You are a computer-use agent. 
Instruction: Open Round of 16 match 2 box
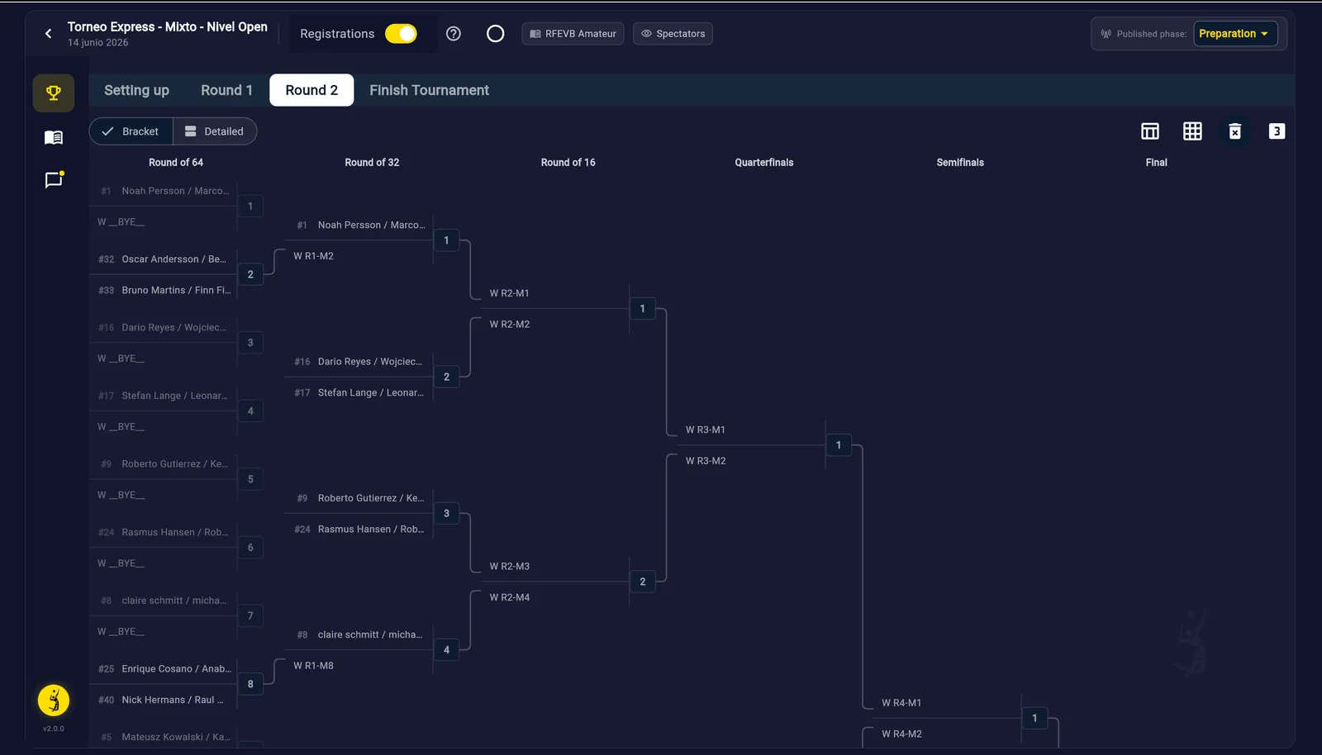tap(642, 582)
